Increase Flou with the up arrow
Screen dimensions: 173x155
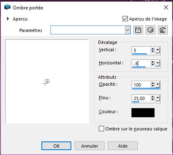point(153,97)
